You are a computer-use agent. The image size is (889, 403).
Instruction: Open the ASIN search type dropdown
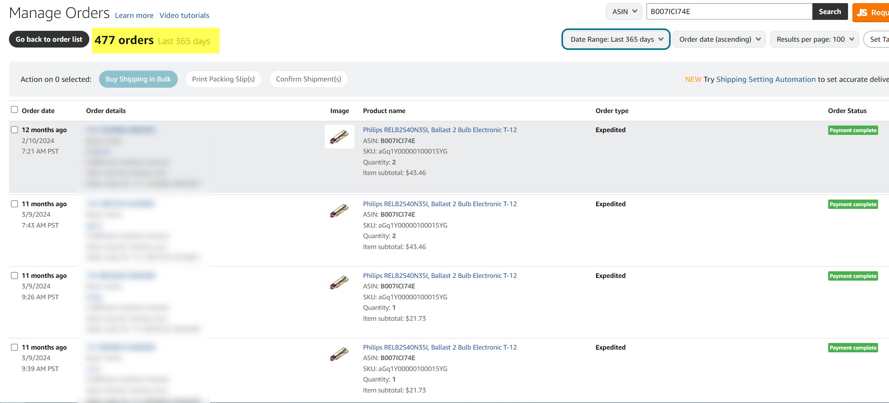[624, 12]
